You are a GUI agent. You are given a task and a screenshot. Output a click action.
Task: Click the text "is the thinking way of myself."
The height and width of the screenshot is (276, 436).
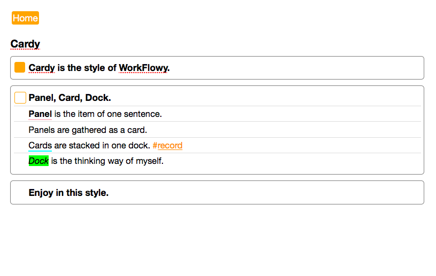coord(107,161)
